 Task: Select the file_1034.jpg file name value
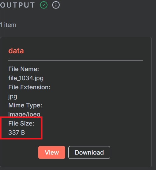(26, 78)
